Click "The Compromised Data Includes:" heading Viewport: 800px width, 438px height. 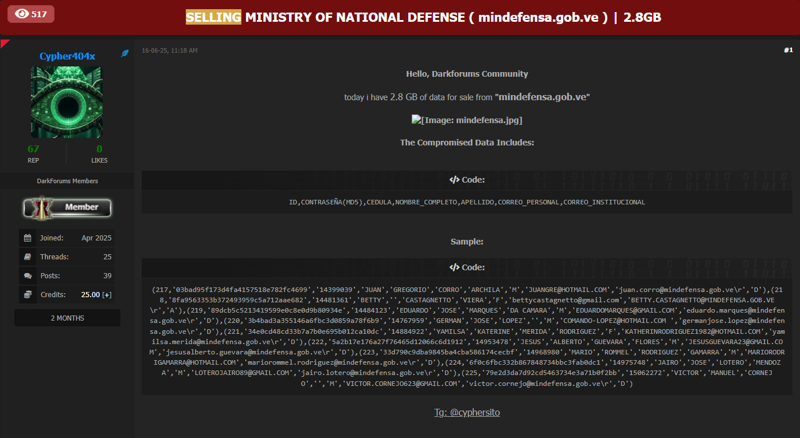coord(467,143)
